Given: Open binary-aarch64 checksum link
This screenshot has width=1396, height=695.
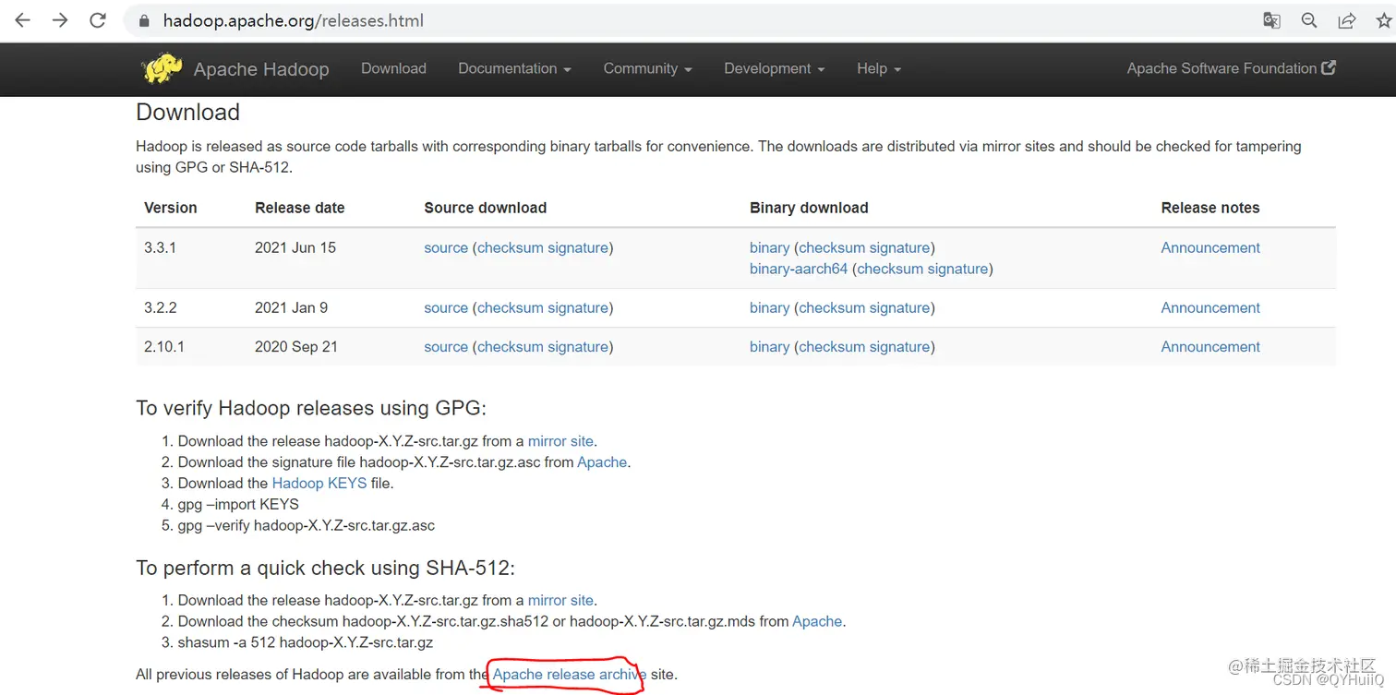Looking at the screenshot, I should pos(889,269).
